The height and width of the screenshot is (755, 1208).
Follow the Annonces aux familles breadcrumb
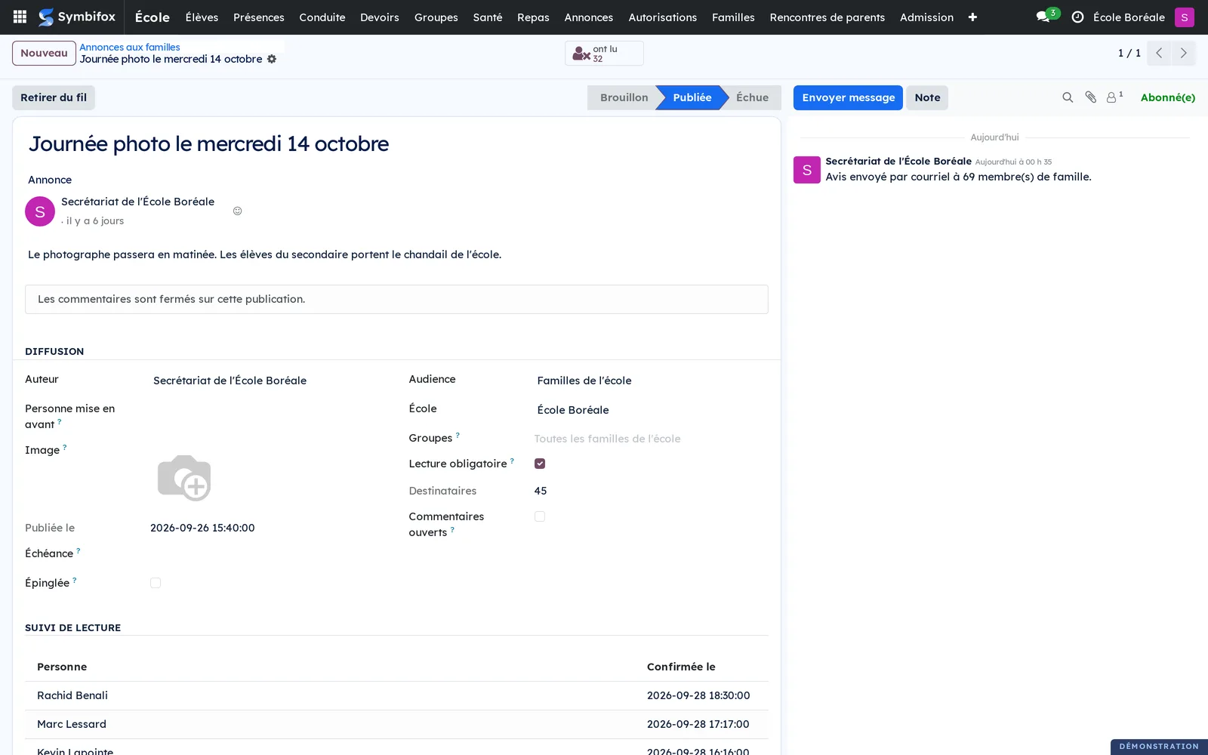coord(130,47)
